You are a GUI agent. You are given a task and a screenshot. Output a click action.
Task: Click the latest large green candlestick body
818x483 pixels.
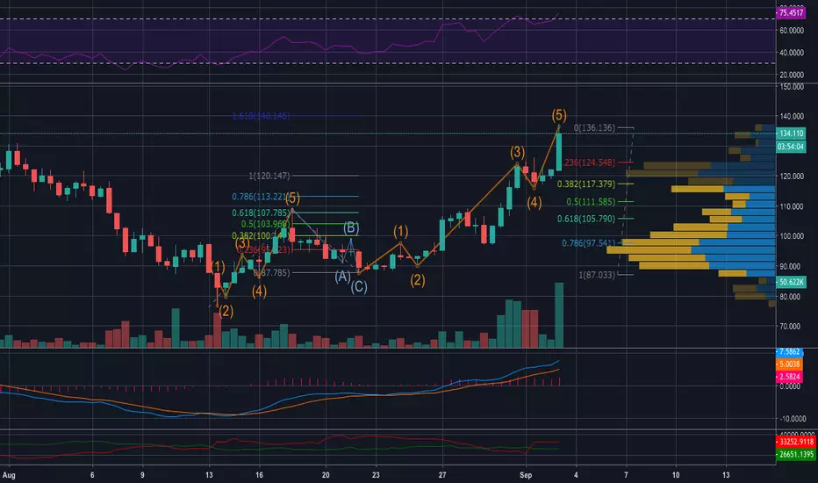point(559,152)
